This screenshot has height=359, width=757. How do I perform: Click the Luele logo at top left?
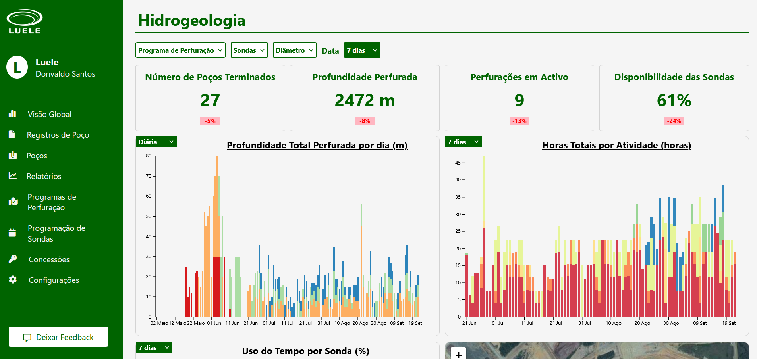(x=25, y=21)
